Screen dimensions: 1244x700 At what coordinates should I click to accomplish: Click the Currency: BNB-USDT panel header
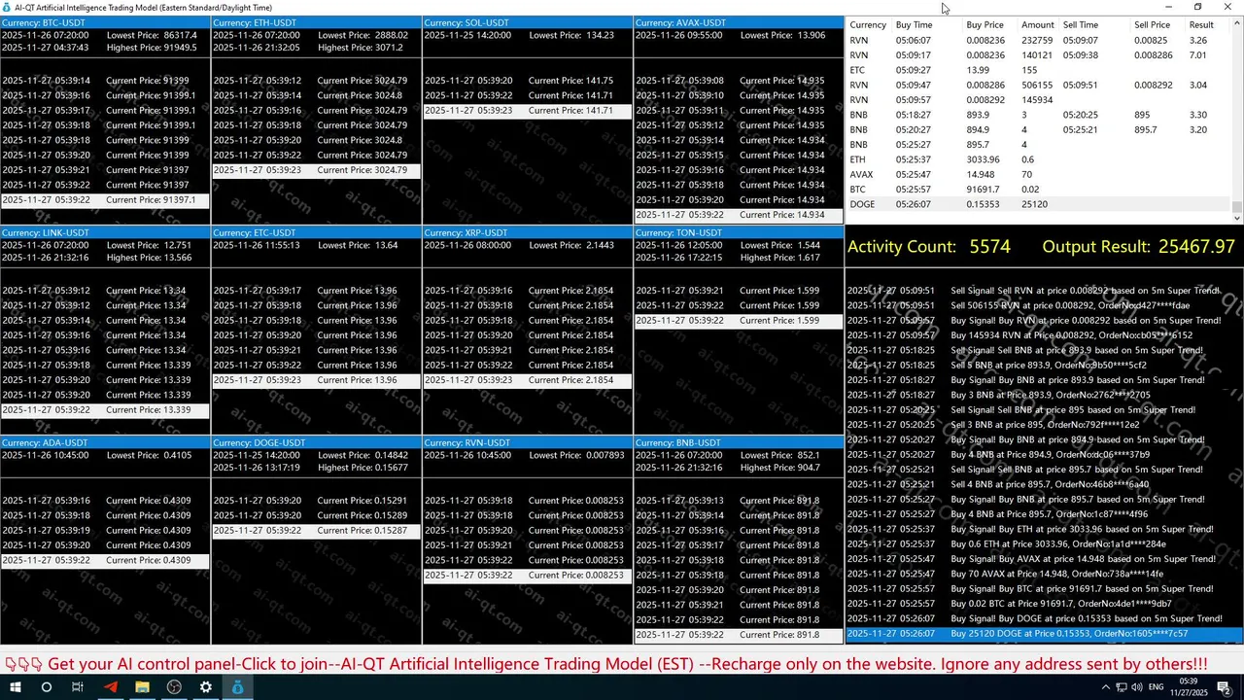(x=739, y=442)
